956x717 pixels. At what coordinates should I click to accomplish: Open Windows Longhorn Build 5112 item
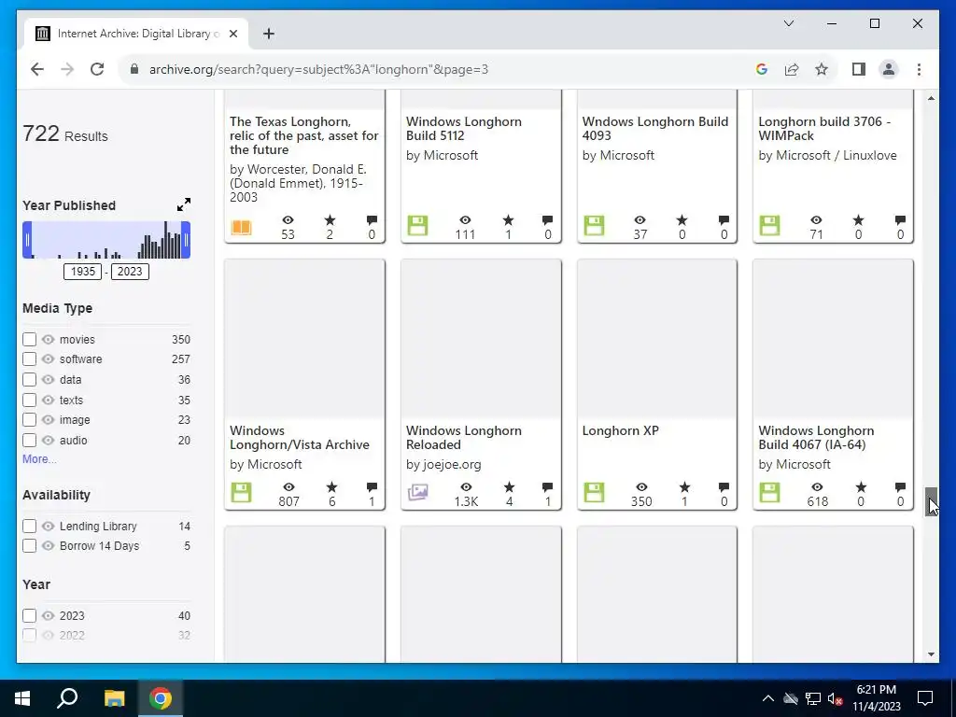[463, 129]
